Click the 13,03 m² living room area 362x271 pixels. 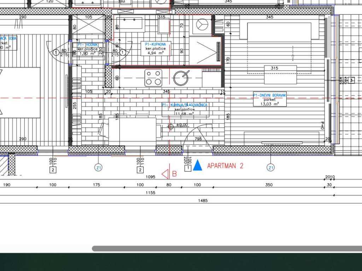click(x=270, y=104)
